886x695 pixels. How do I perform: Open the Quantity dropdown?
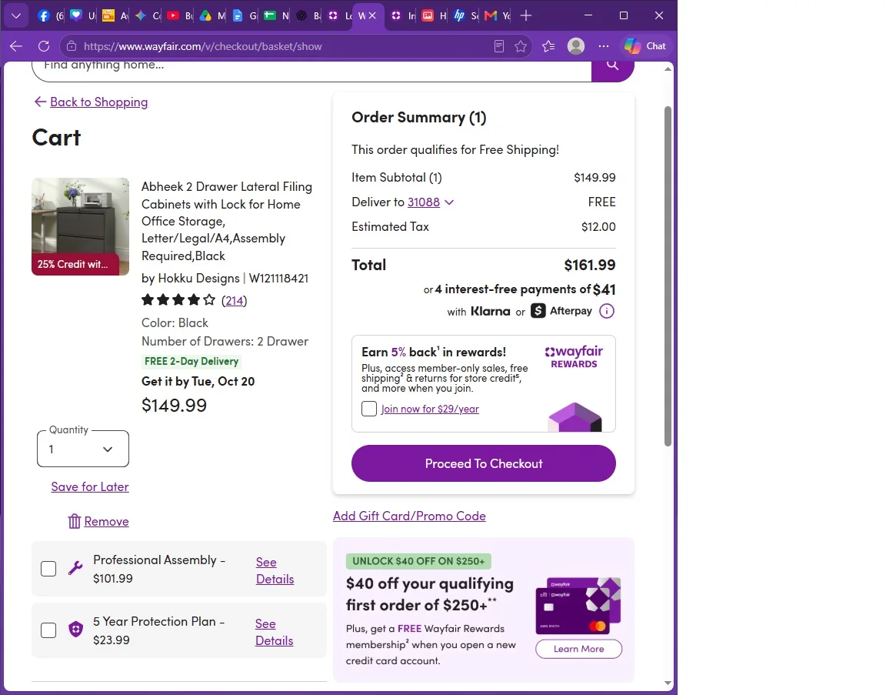(83, 449)
